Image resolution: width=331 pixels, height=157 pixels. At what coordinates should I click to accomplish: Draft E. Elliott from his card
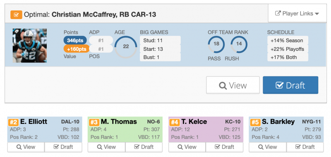(63, 147)
